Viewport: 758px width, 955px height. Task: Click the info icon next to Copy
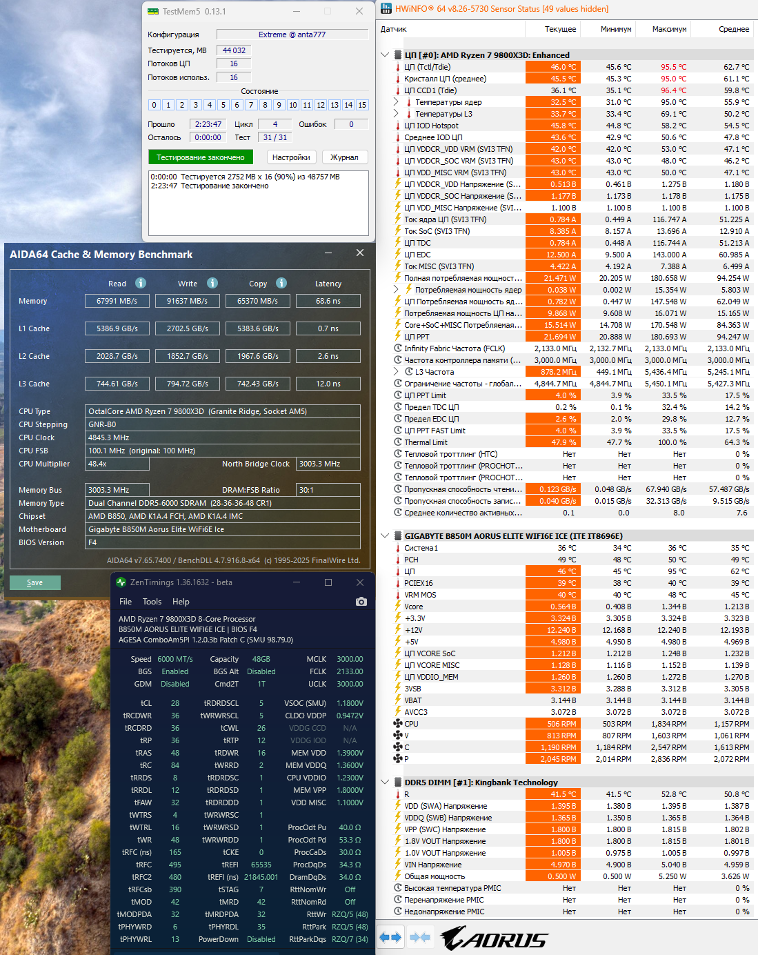pyautogui.click(x=281, y=283)
